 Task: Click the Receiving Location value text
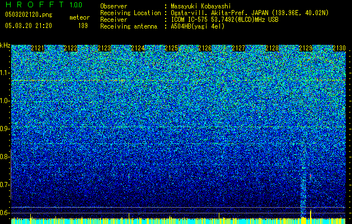coord(250,13)
